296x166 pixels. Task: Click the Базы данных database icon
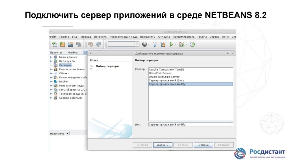(55, 57)
